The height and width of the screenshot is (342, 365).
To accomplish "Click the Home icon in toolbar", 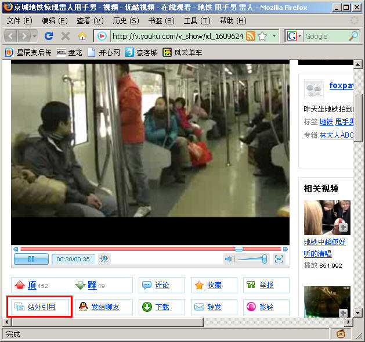I will [82, 36].
